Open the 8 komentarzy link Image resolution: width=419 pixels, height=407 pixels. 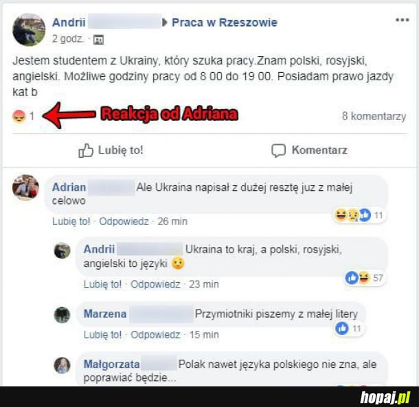[x=374, y=116]
